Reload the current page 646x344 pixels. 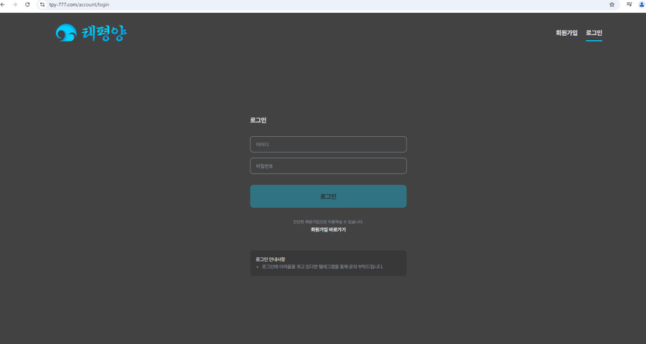pyautogui.click(x=27, y=4)
